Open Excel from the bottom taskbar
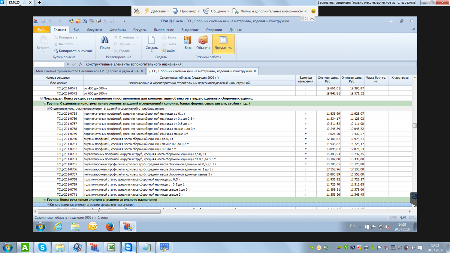 (111, 247)
